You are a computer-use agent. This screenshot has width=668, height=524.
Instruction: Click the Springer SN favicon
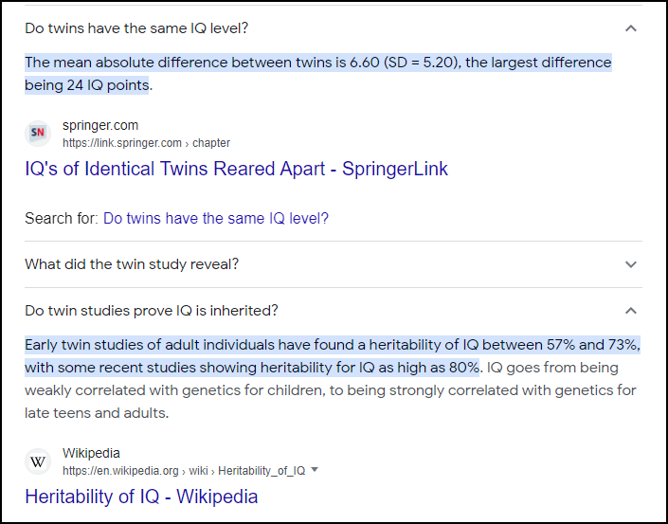[38, 134]
